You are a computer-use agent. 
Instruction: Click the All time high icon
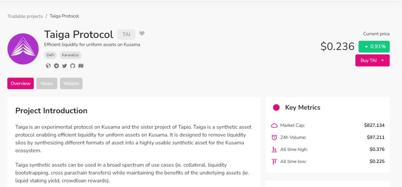(274, 149)
